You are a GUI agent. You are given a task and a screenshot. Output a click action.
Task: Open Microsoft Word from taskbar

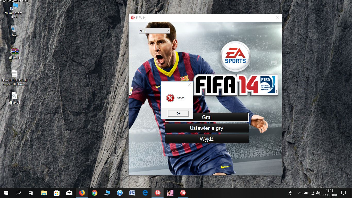(132, 193)
